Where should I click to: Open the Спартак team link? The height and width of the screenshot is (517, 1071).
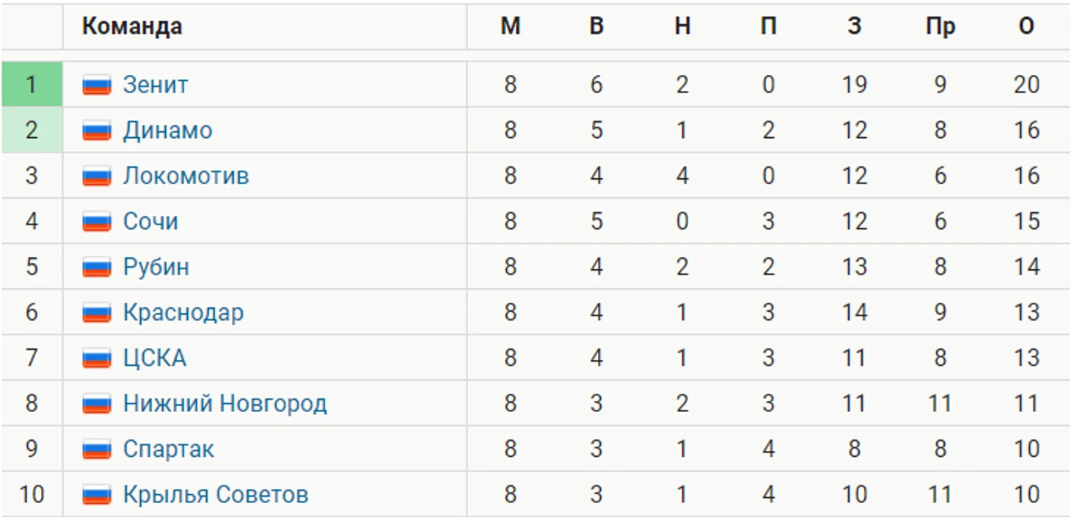pyautogui.click(x=168, y=449)
